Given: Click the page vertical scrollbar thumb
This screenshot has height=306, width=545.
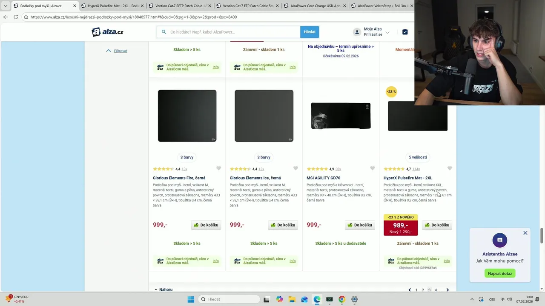Looking at the screenshot, I should 542,235.
